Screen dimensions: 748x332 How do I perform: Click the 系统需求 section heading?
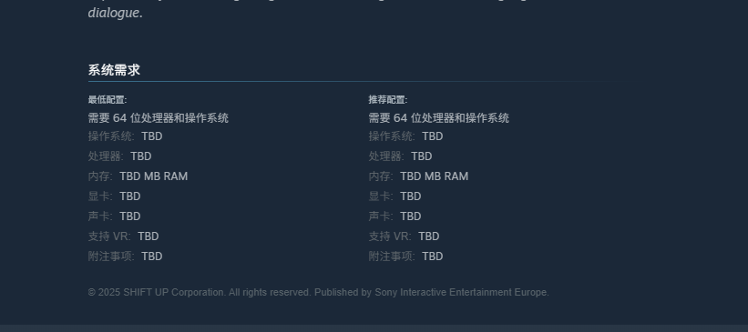114,70
